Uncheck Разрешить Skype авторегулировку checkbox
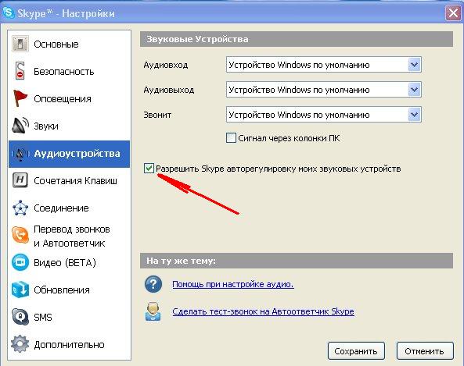 pyautogui.click(x=149, y=169)
